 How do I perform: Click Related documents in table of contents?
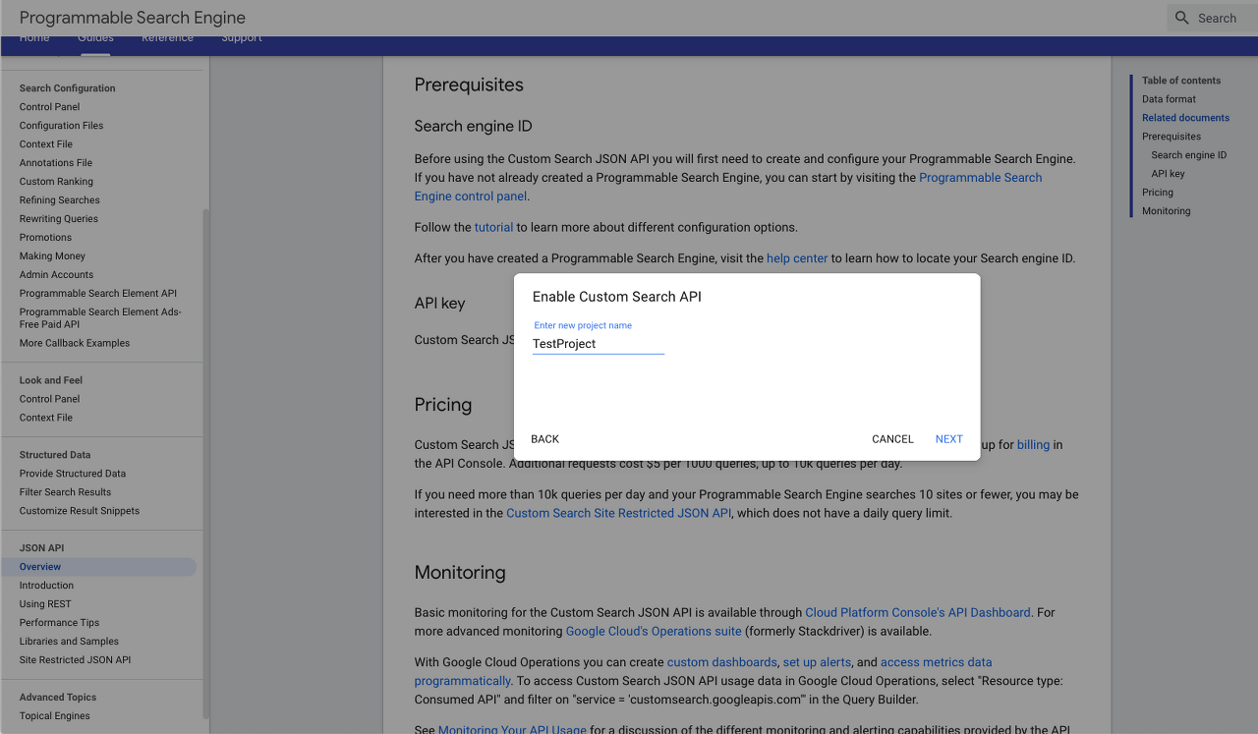click(1185, 117)
